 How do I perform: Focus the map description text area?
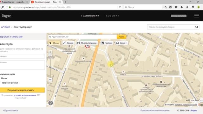(x=22, y=65)
